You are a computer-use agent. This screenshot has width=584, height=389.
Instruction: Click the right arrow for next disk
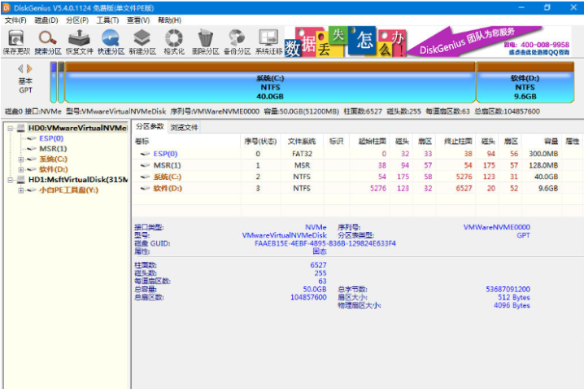coord(30,69)
